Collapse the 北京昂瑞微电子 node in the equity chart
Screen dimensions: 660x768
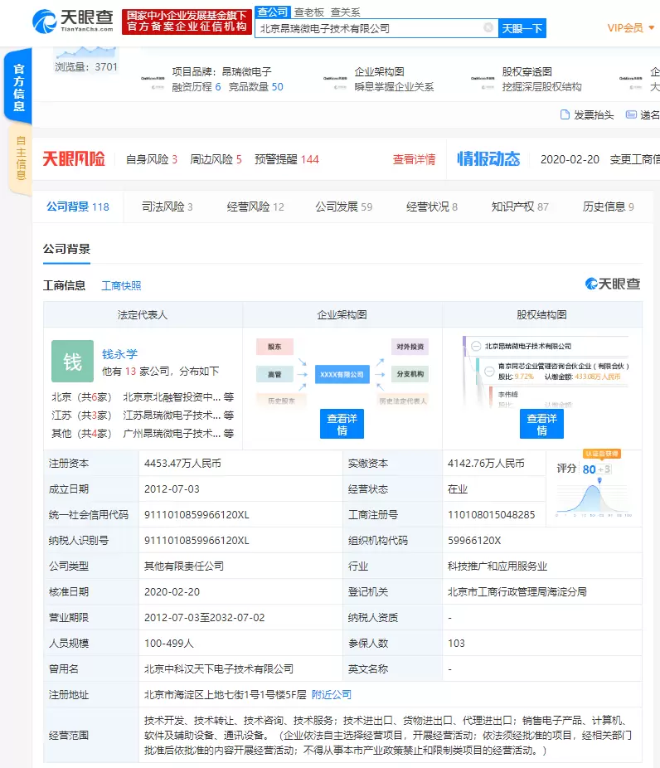(x=477, y=346)
